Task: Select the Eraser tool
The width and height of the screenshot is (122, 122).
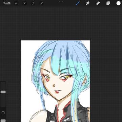Action: (x=98, y=3)
